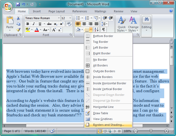Viewport: 176px width, 136px height.
Task: Click the Paste clipboard icon
Action: click(10, 20)
